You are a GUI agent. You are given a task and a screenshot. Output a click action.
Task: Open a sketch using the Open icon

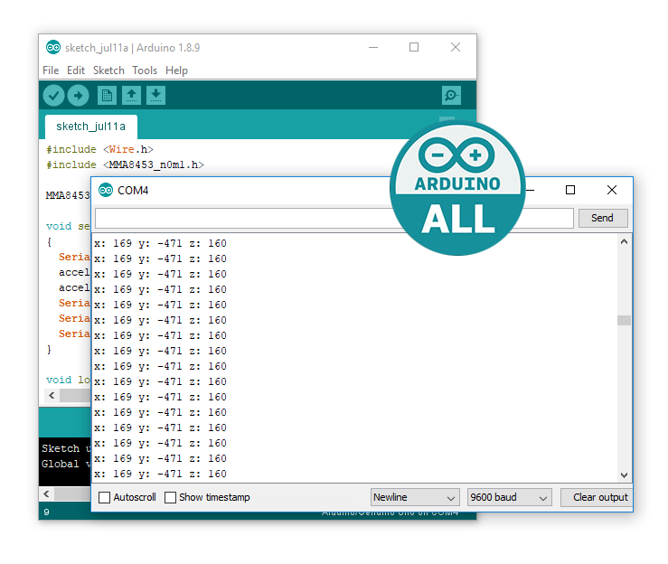point(132,96)
